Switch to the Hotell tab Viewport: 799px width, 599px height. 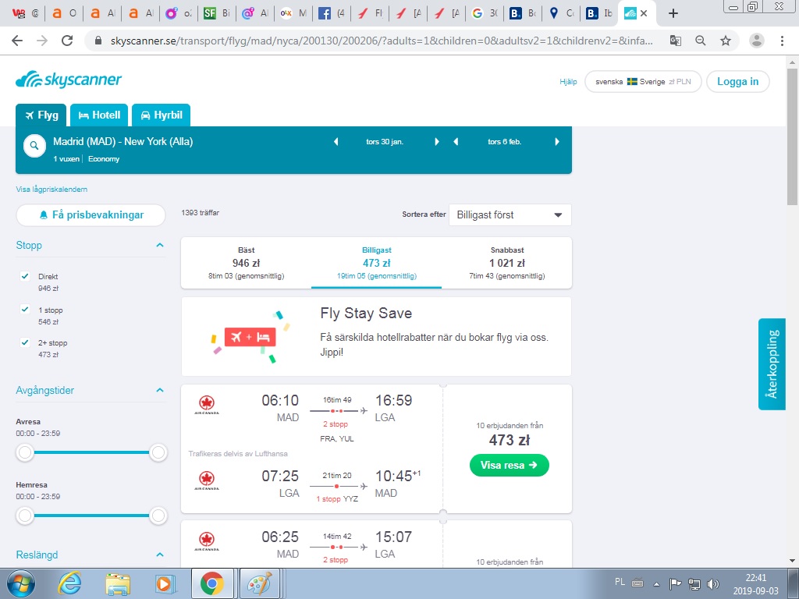coord(99,115)
